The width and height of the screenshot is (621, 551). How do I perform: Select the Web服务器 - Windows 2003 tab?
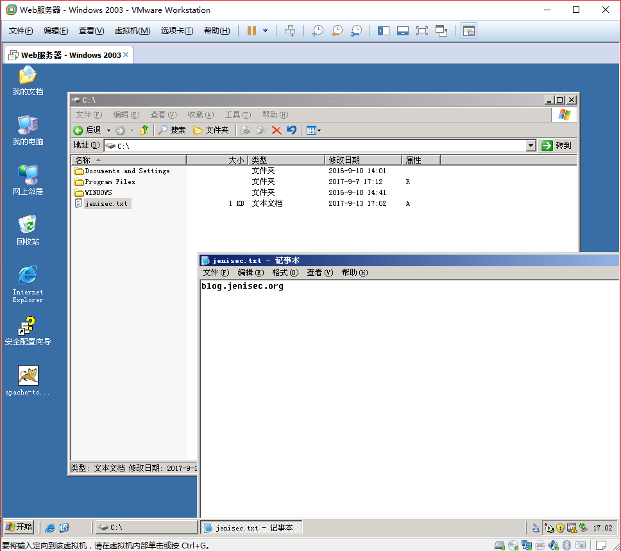point(67,55)
